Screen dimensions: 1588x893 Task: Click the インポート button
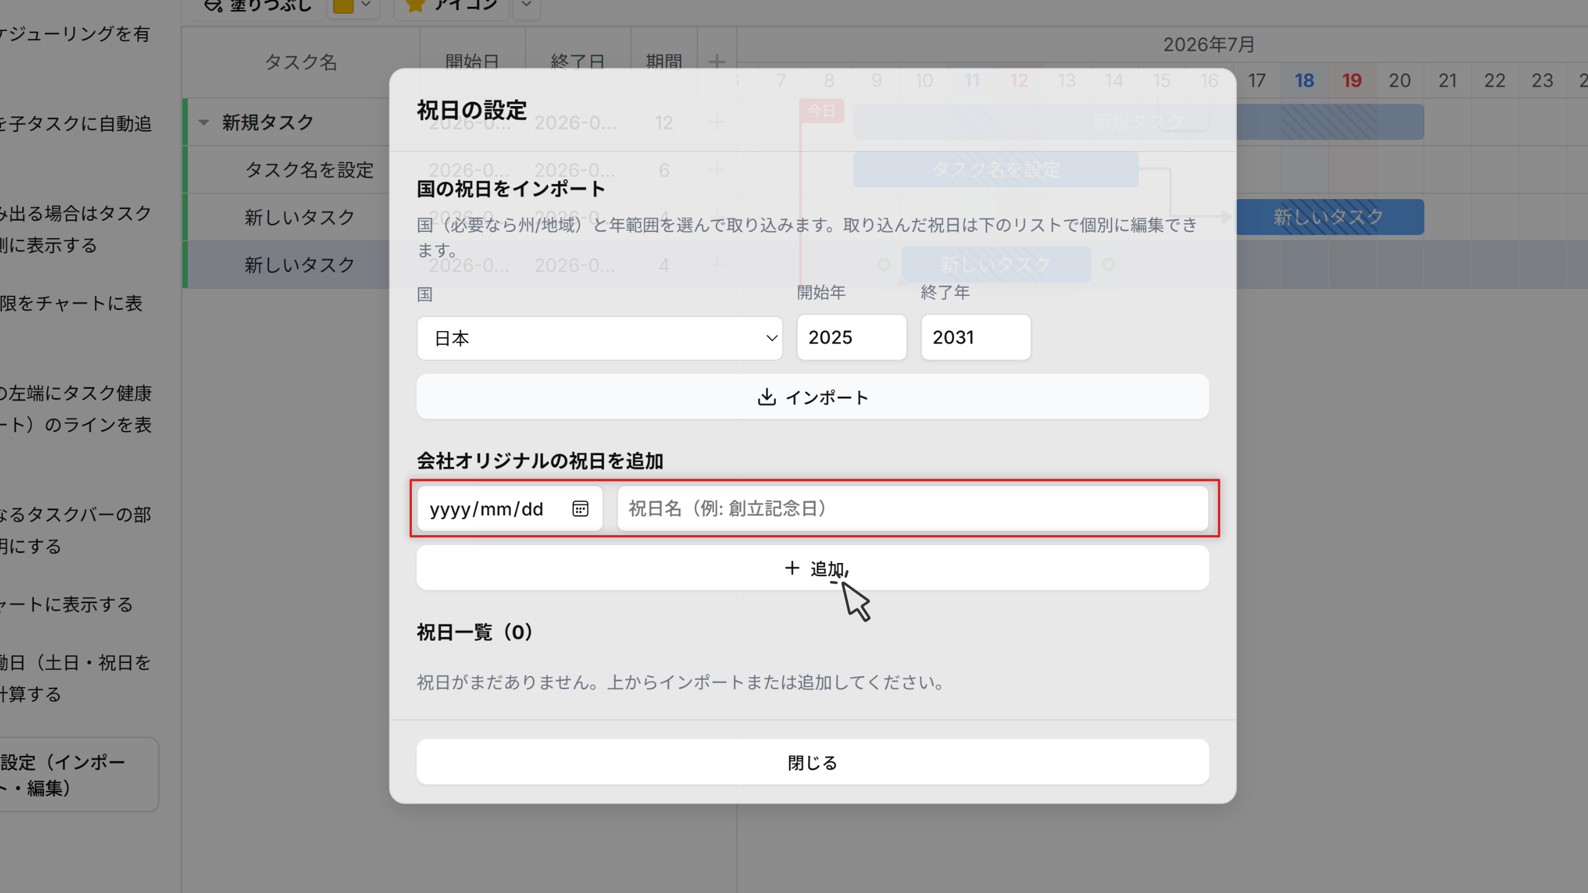tap(813, 397)
